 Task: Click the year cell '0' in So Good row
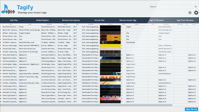(x=77, y=52)
